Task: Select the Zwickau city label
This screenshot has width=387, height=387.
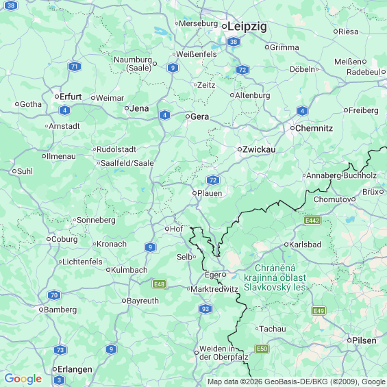Action: (x=259, y=149)
